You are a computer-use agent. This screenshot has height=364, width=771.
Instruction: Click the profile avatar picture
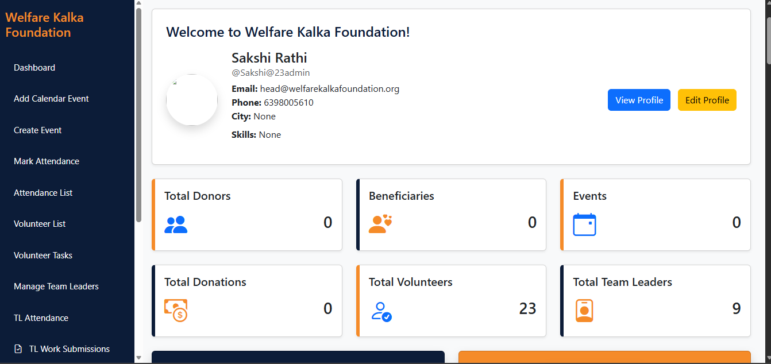[x=192, y=100]
